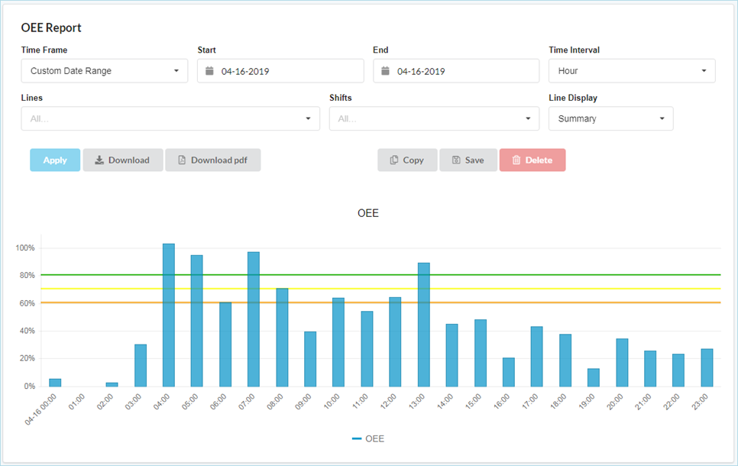Click the Delete trash can icon

[516, 160]
